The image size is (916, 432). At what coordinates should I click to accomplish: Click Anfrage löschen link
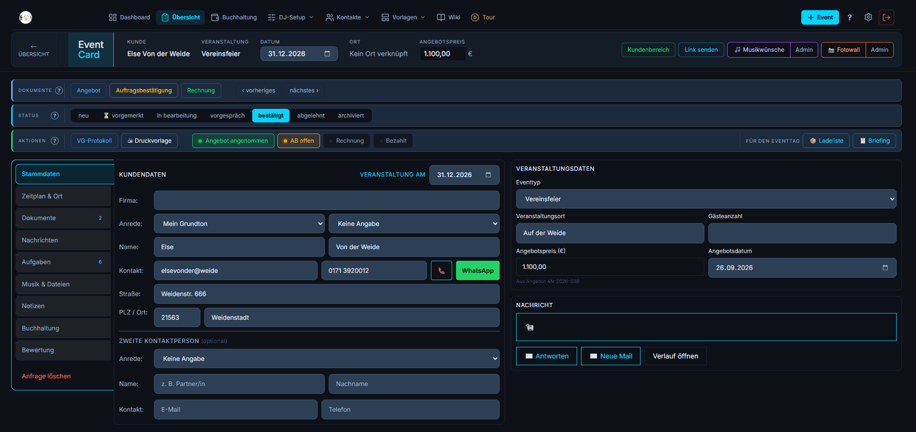(46, 376)
